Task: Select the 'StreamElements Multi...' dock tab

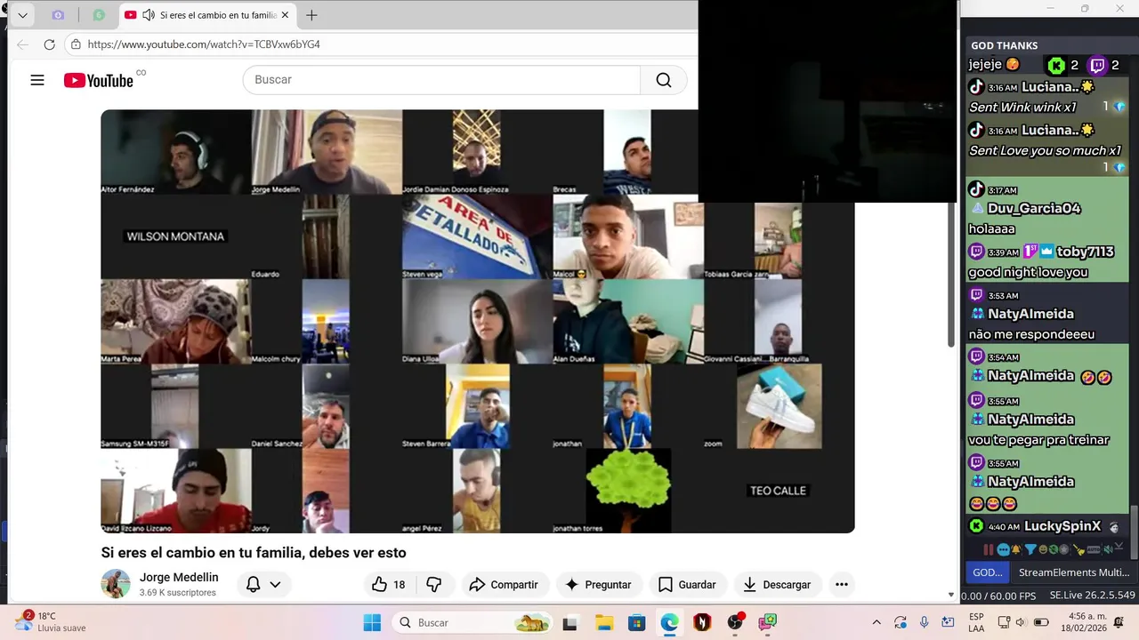Action: click(x=1074, y=572)
